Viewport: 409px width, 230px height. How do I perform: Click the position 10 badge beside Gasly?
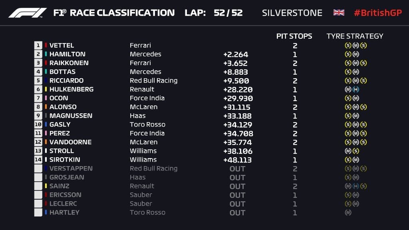point(38,125)
